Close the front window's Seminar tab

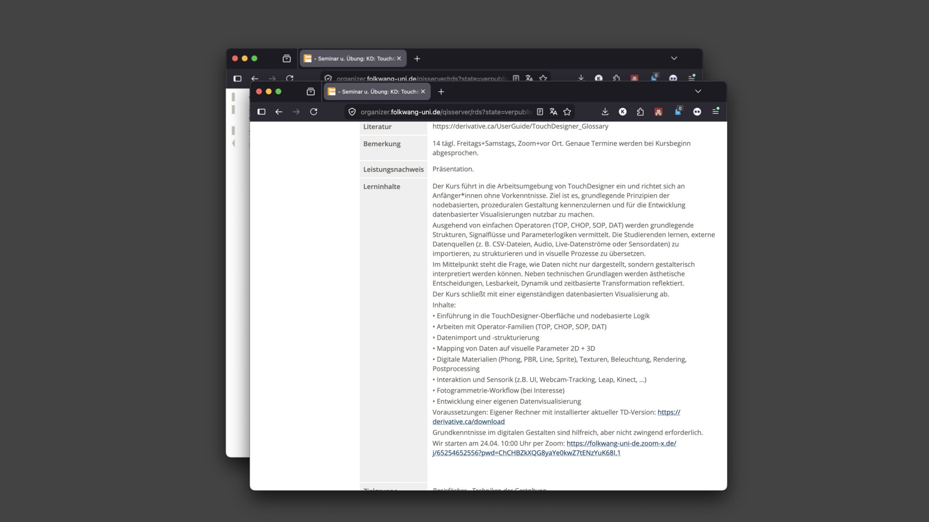423,91
